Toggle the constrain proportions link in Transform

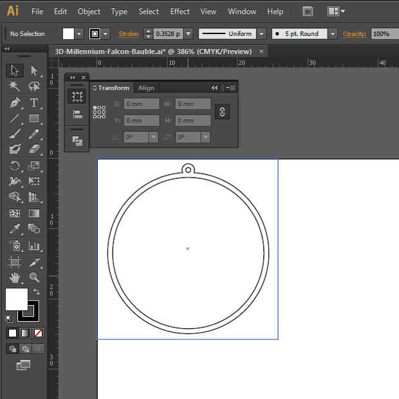point(221,112)
